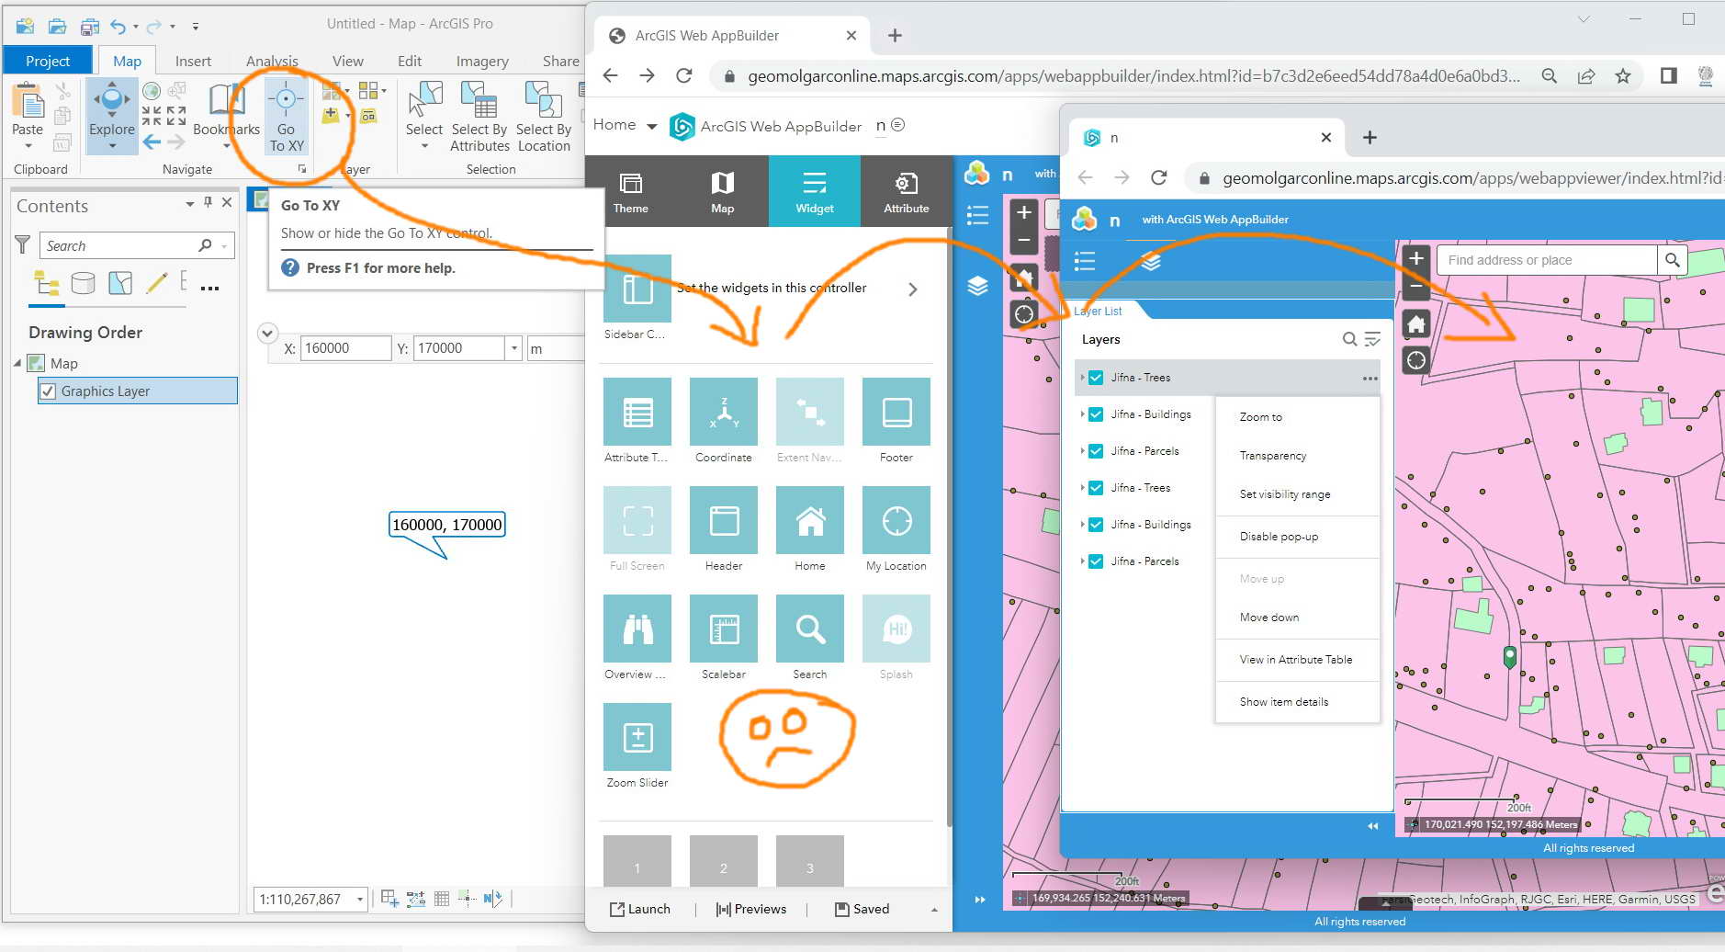Choose Zoom to from the layer menu
1725x952 pixels.
click(1259, 416)
